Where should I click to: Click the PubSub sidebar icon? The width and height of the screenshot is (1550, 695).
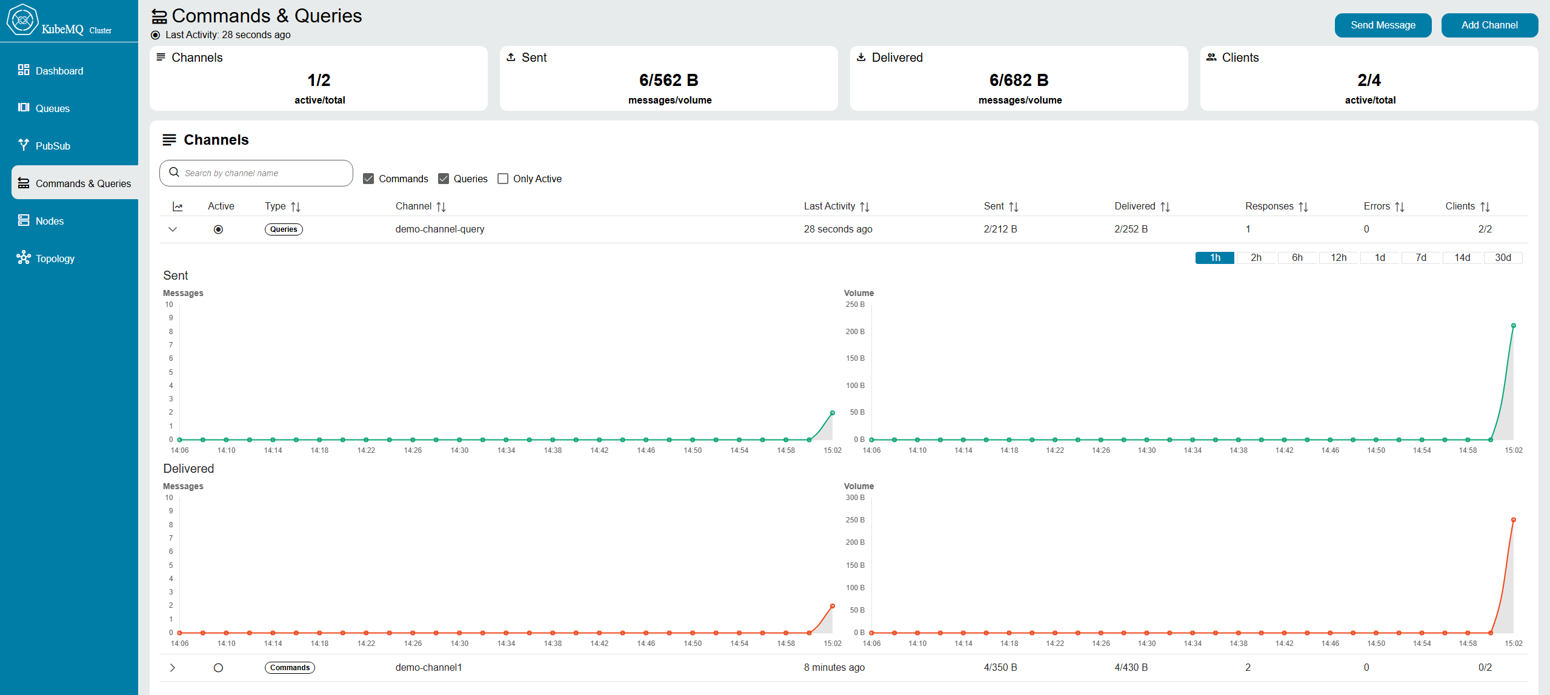[x=24, y=145]
